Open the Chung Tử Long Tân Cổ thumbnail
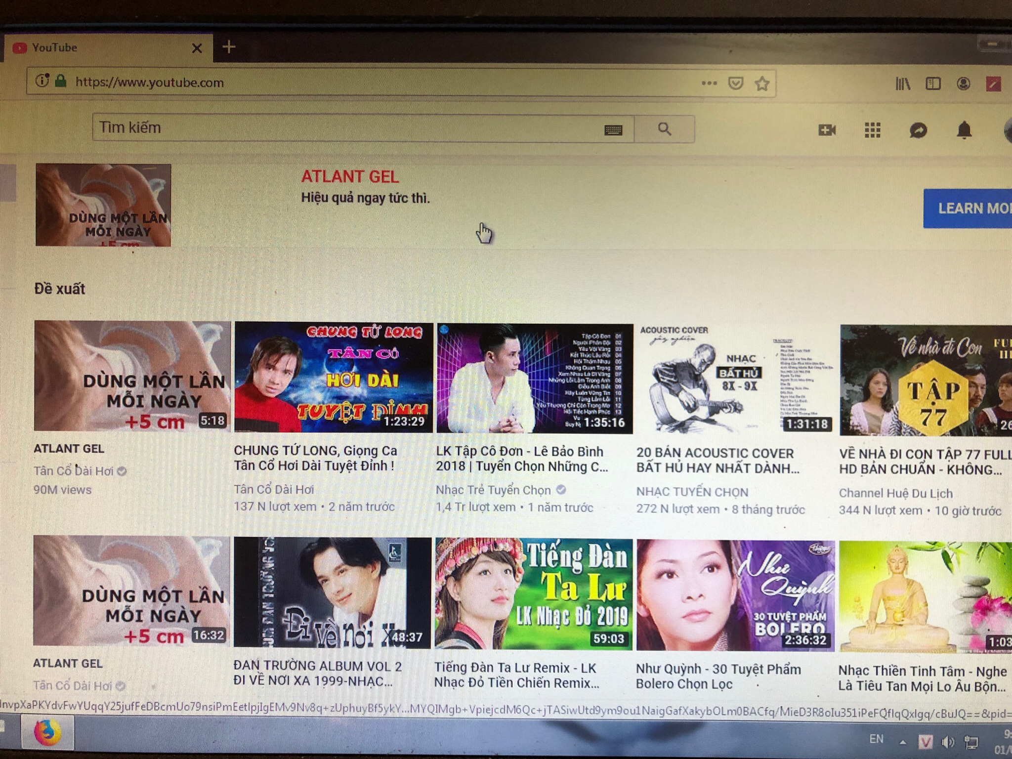1012x759 pixels. click(334, 377)
